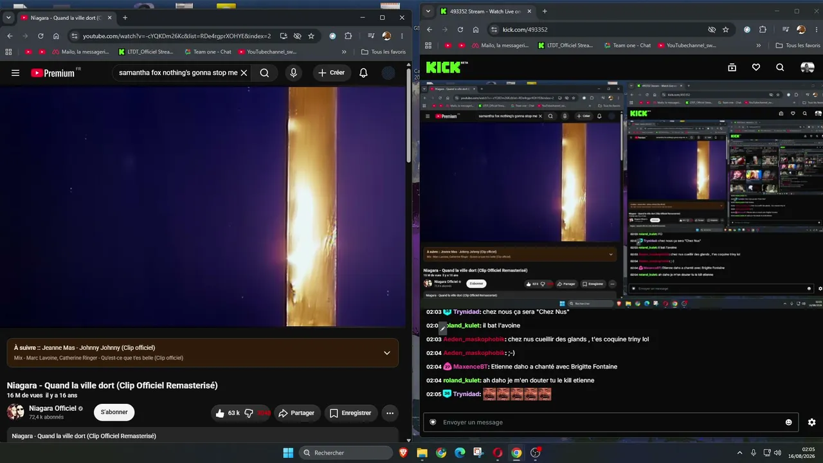Bookmark the YouTube page with the star
Screen dimensions: 823x463
pos(311,36)
